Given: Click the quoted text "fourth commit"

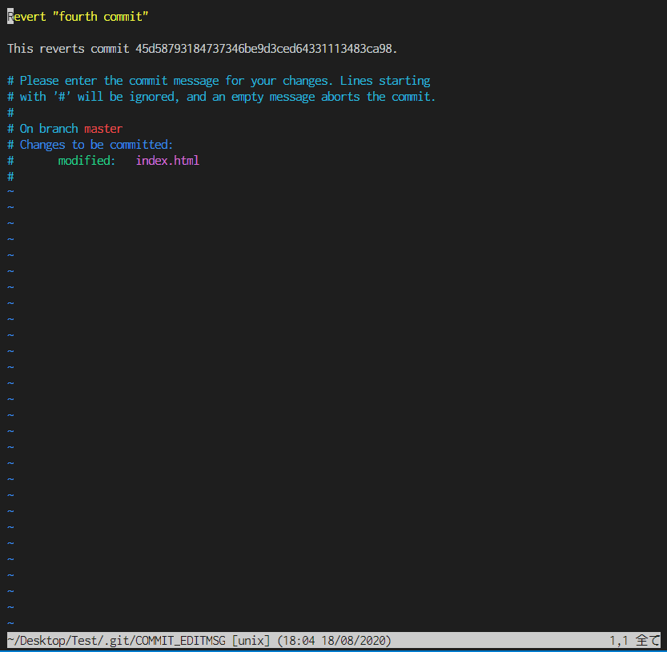Looking at the screenshot, I should tap(100, 17).
